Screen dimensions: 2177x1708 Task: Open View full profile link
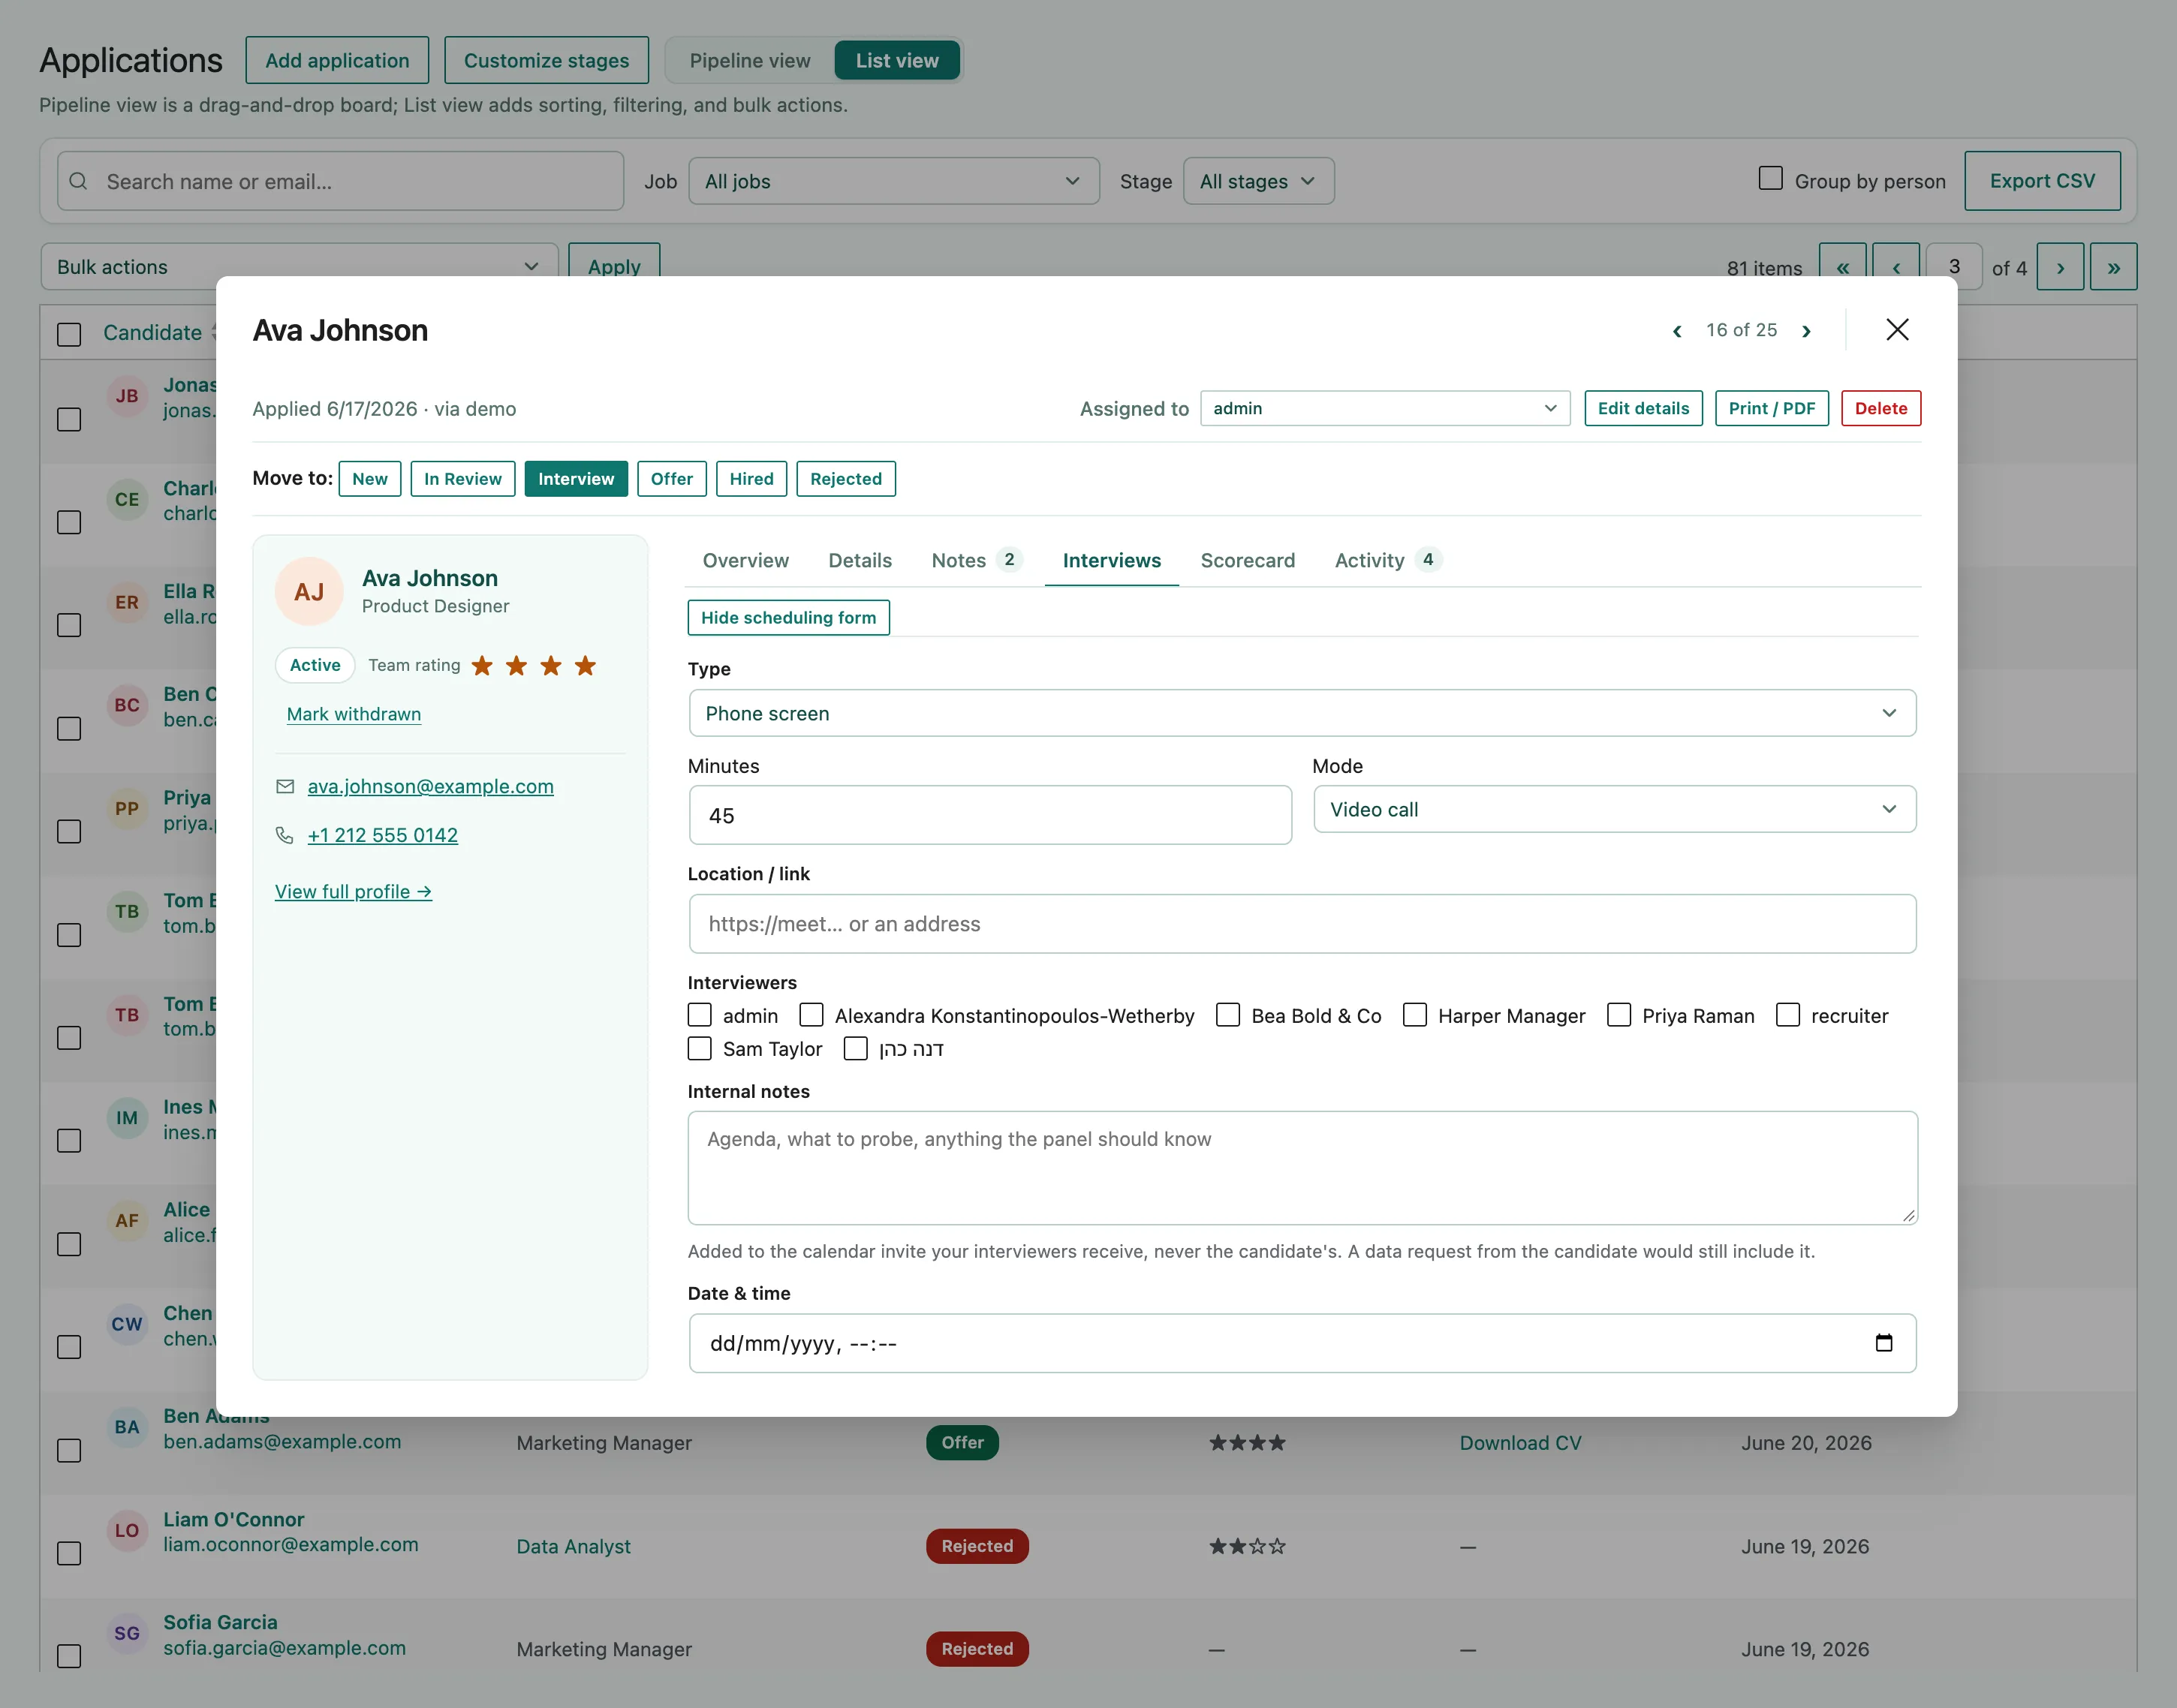click(353, 892)
